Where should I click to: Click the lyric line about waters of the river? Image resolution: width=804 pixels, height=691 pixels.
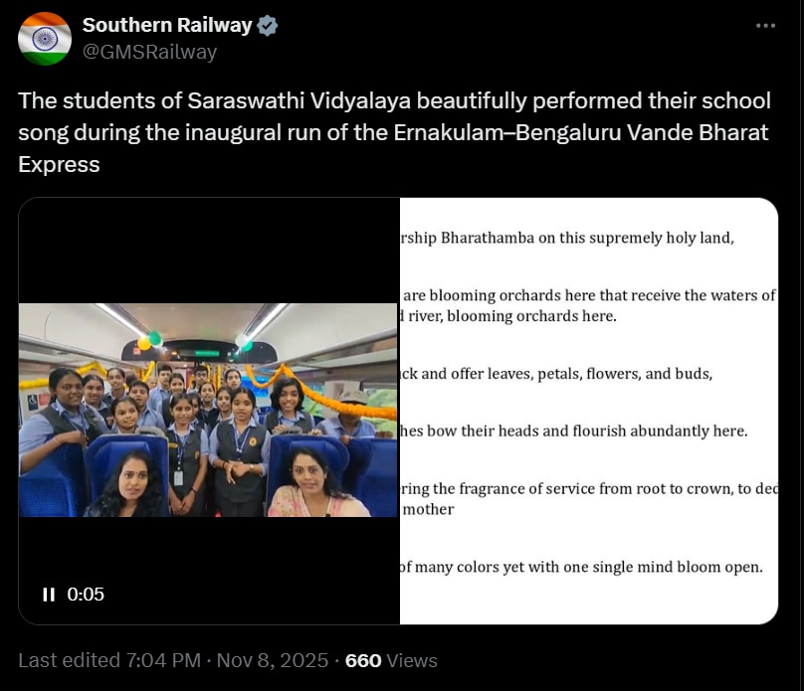click(x=587, y=295)
